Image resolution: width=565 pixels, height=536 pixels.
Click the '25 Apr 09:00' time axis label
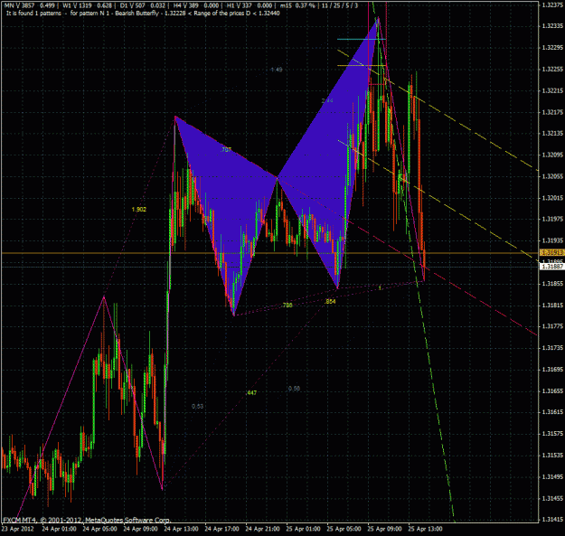[x=385, y=529]
